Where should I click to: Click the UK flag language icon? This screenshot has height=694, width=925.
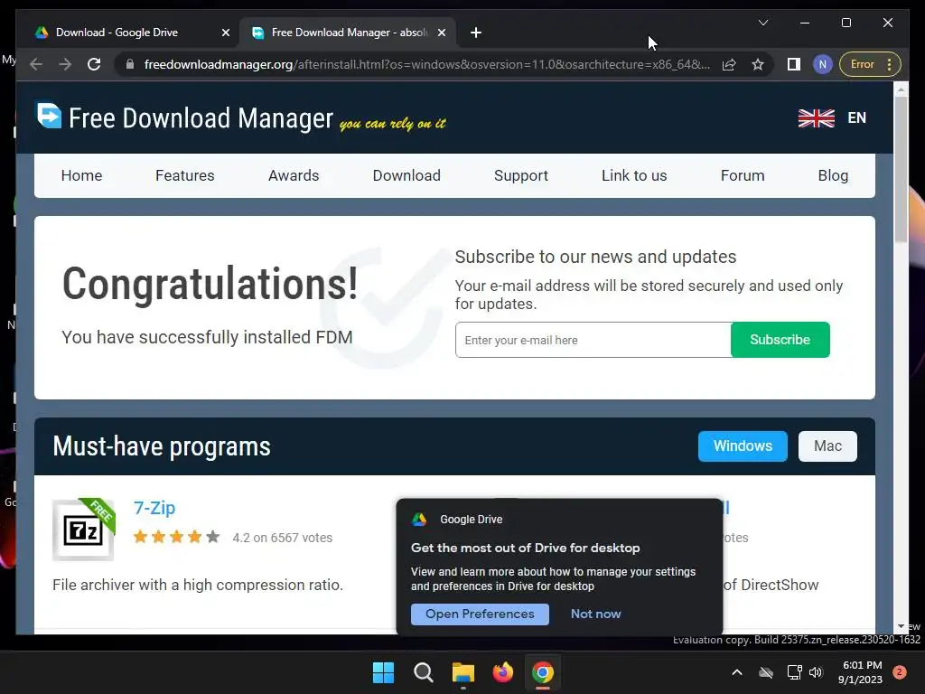click(816, 118)
